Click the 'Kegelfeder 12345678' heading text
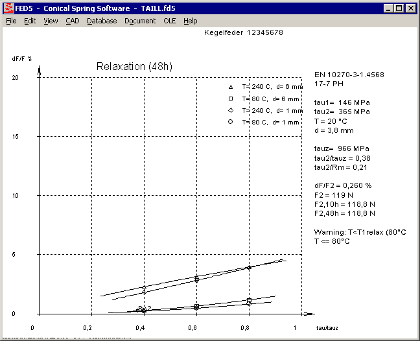This screenshot has width=420, height=341. (243, 32)
